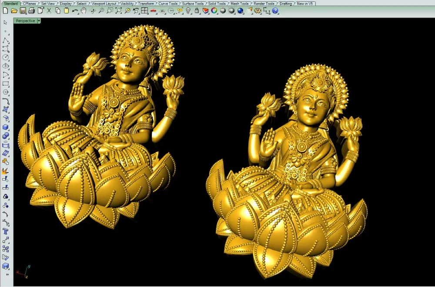The image size is (435, 287).
Task: Click the Cut scissors icon
Action: pyautogui.click(x=49, y=11)
